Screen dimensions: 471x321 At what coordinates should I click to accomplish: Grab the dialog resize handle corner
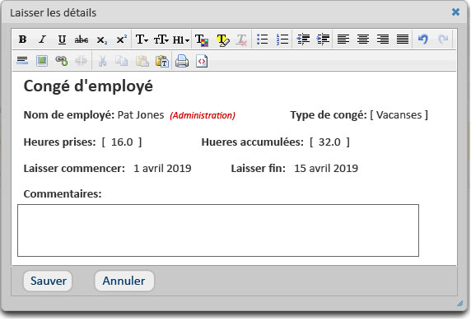pos(460,304)
